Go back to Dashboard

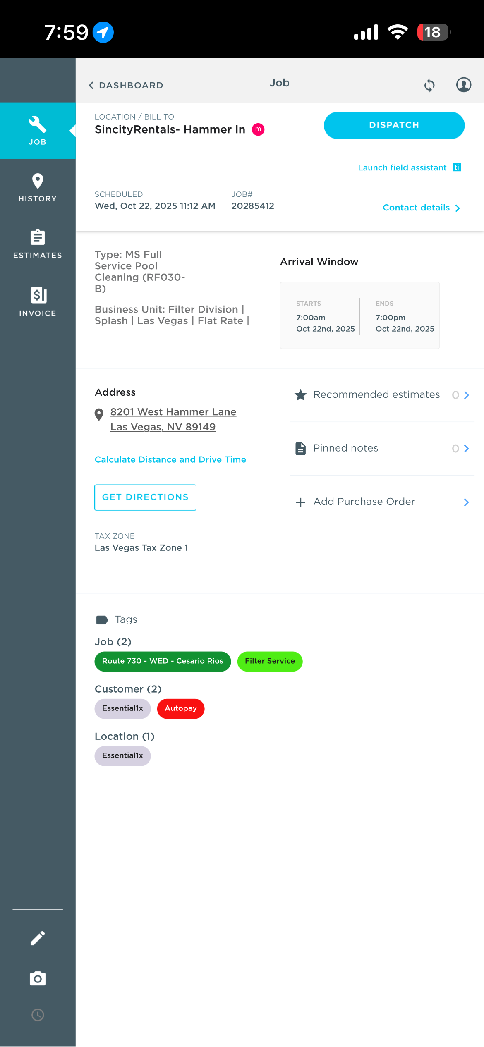[x=126, y=85]
